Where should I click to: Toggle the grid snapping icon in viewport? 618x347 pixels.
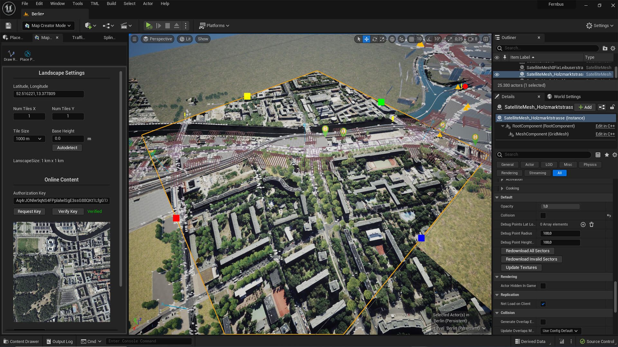click(x=411, y=39)
